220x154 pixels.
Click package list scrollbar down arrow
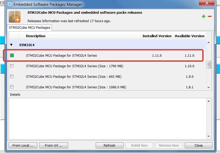click(209, 88)
